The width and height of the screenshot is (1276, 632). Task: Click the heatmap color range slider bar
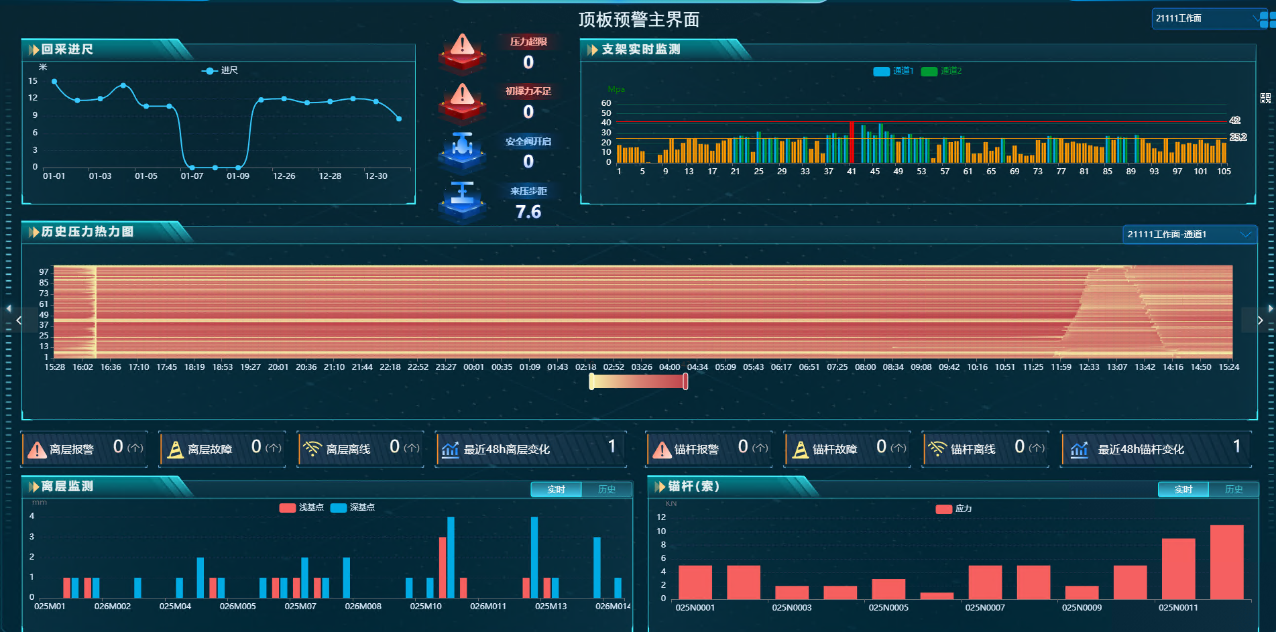[638, 381]
